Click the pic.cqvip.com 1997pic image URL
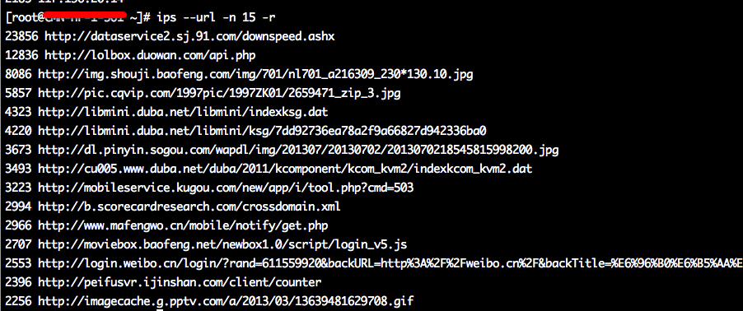The height and width of the screenshot is (311, 743). point(219,94)
